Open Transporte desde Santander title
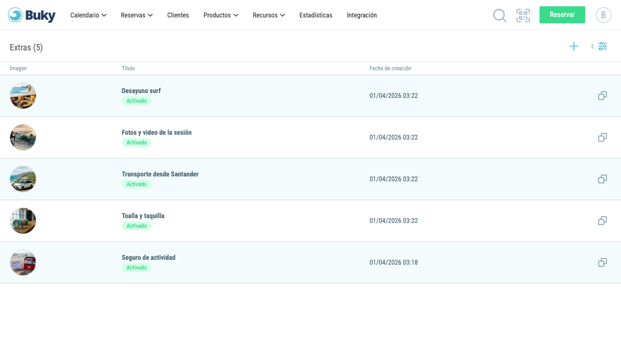The width and height of the screenshot is (621, 349). tap(160, 174)
